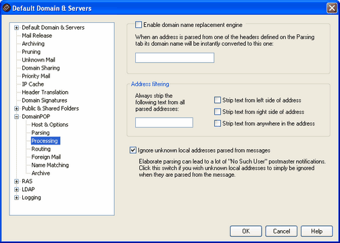Viewport: 340px width, 243px height.
Task: Open Name Matching under DomainPOP
Action: pos(50,165)
